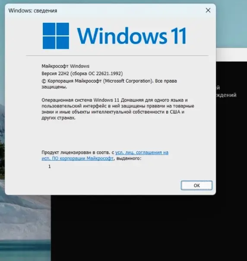Click the title text 'Windows: сведения'
Viewport: 247px width, 261px height.
[33, 11]
